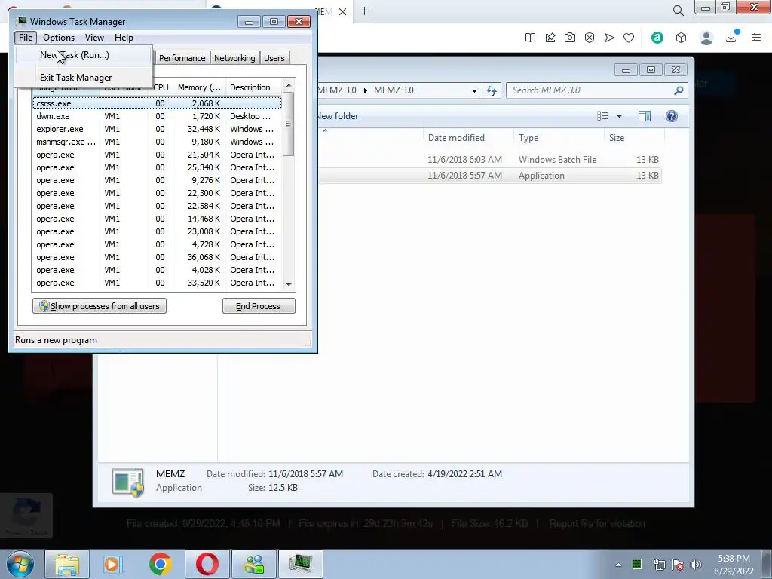772x579 pixels.
Task: Select the opera.exe row using 33,520 K
Action: point(157,283)
